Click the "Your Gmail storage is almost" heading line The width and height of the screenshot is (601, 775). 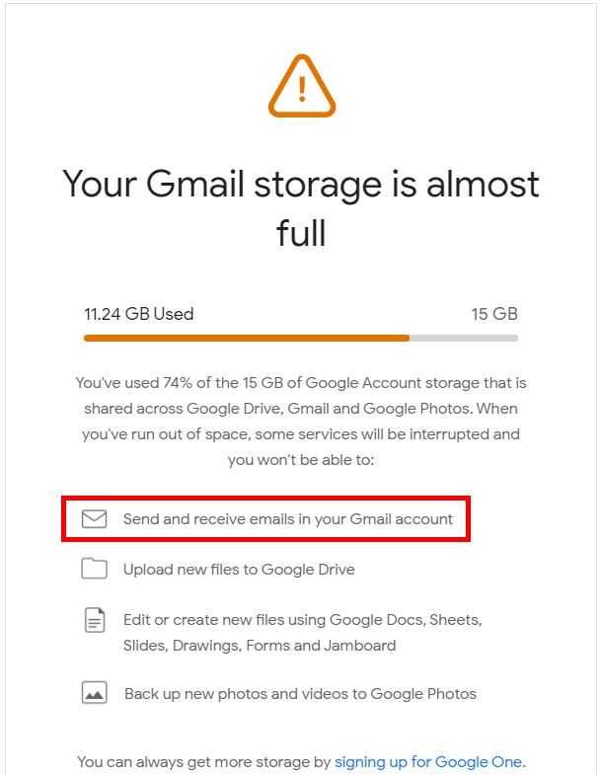301,185
